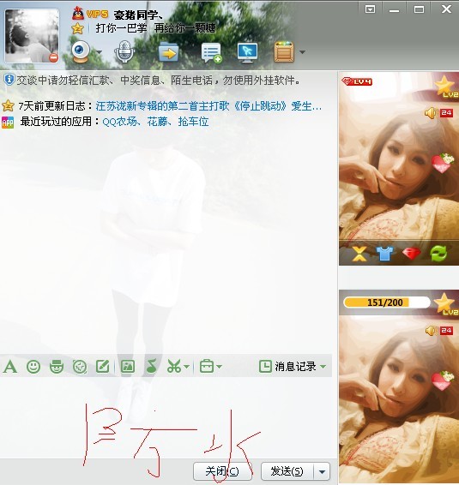This screenshot has height=485, width=459.
Task: Click the message input area
Action: [167, 417]
